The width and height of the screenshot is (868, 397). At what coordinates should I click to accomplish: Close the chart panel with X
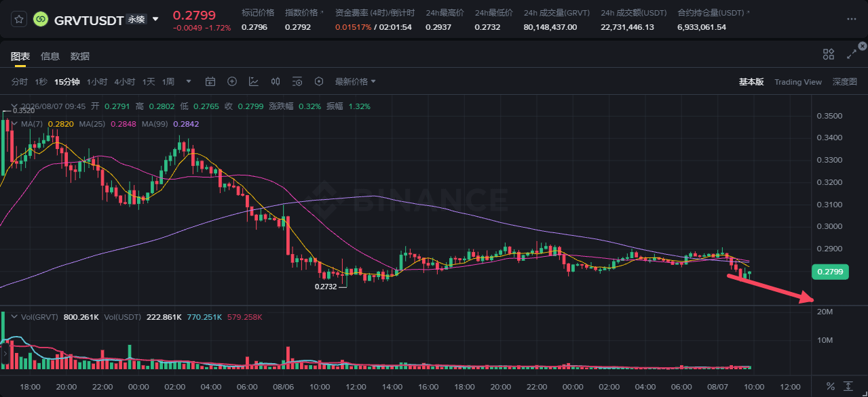pos(863,46)
